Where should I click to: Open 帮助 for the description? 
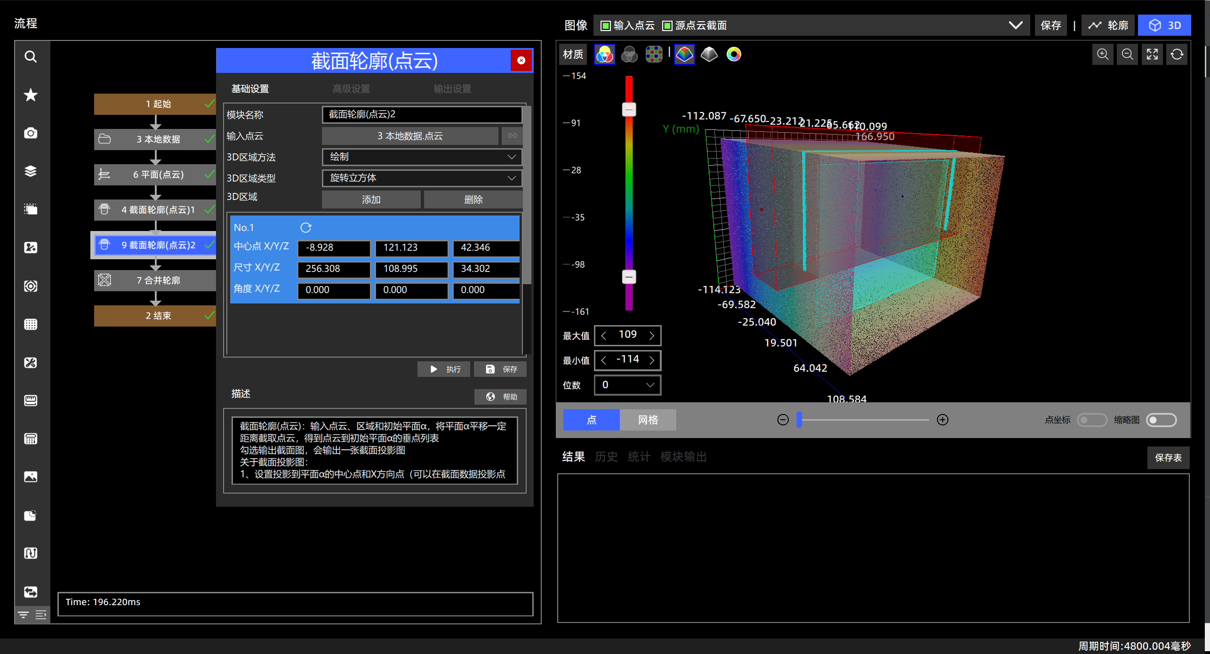pos(500,397)
